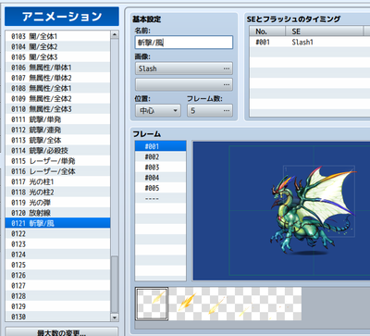Expand the 位置 中心 dropdown
This screenshot has height=336, width=370.
tap(158, 110)
